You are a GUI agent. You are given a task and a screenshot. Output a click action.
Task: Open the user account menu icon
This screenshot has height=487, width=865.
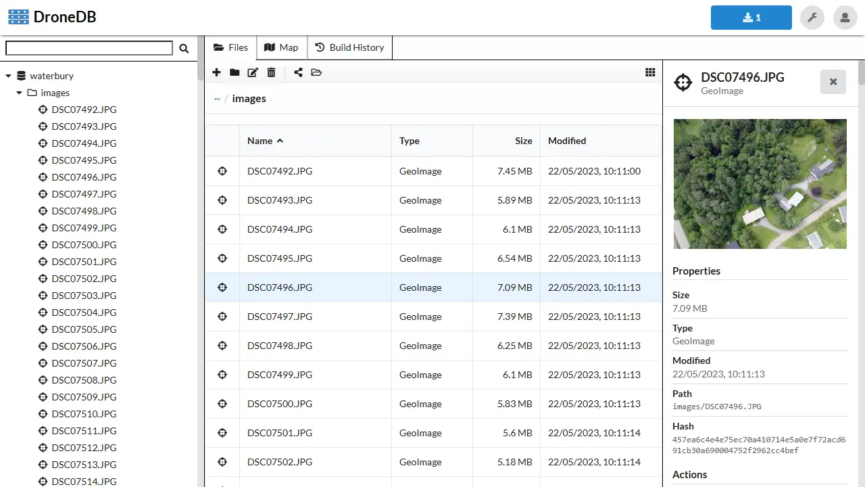pyautogui.click(x=845, y=18)
